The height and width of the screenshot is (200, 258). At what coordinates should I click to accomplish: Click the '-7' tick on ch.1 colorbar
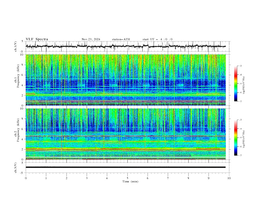[240, 102]
